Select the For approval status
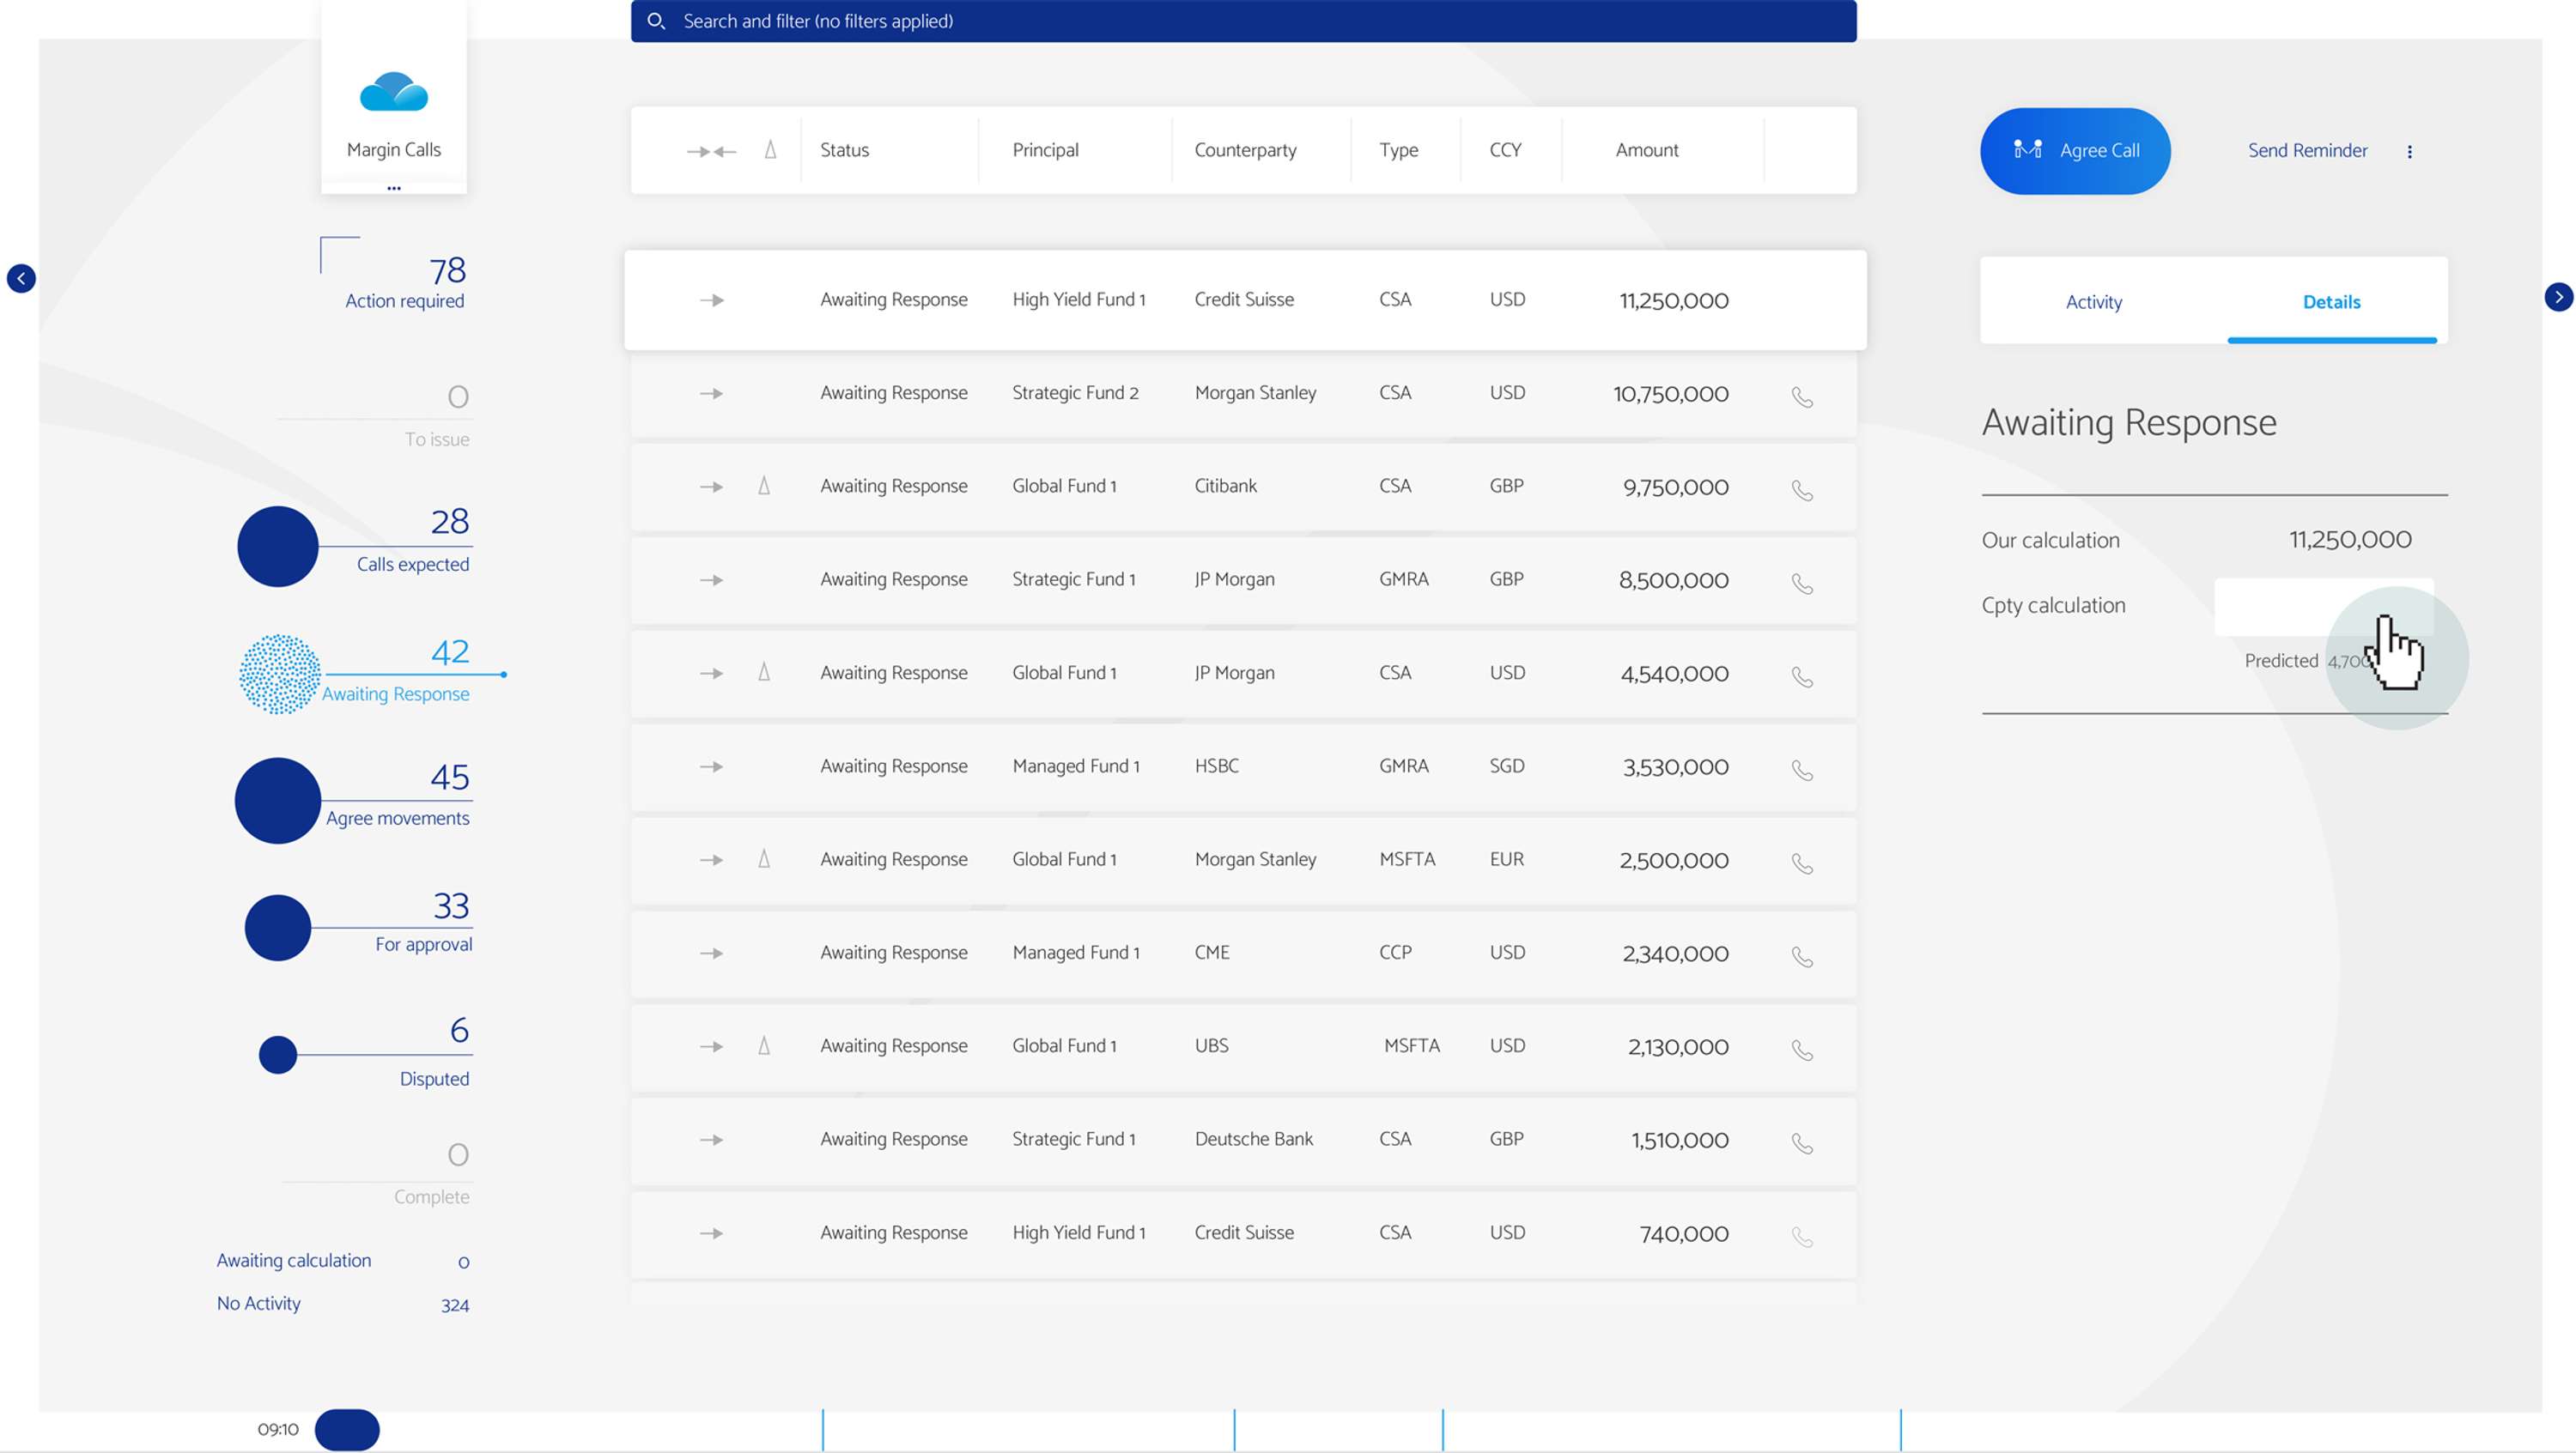 click(x=424, y=924)
